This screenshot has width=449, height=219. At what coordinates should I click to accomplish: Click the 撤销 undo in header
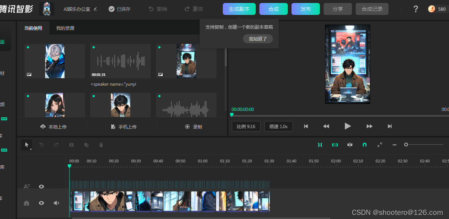[x=158, y=9]
